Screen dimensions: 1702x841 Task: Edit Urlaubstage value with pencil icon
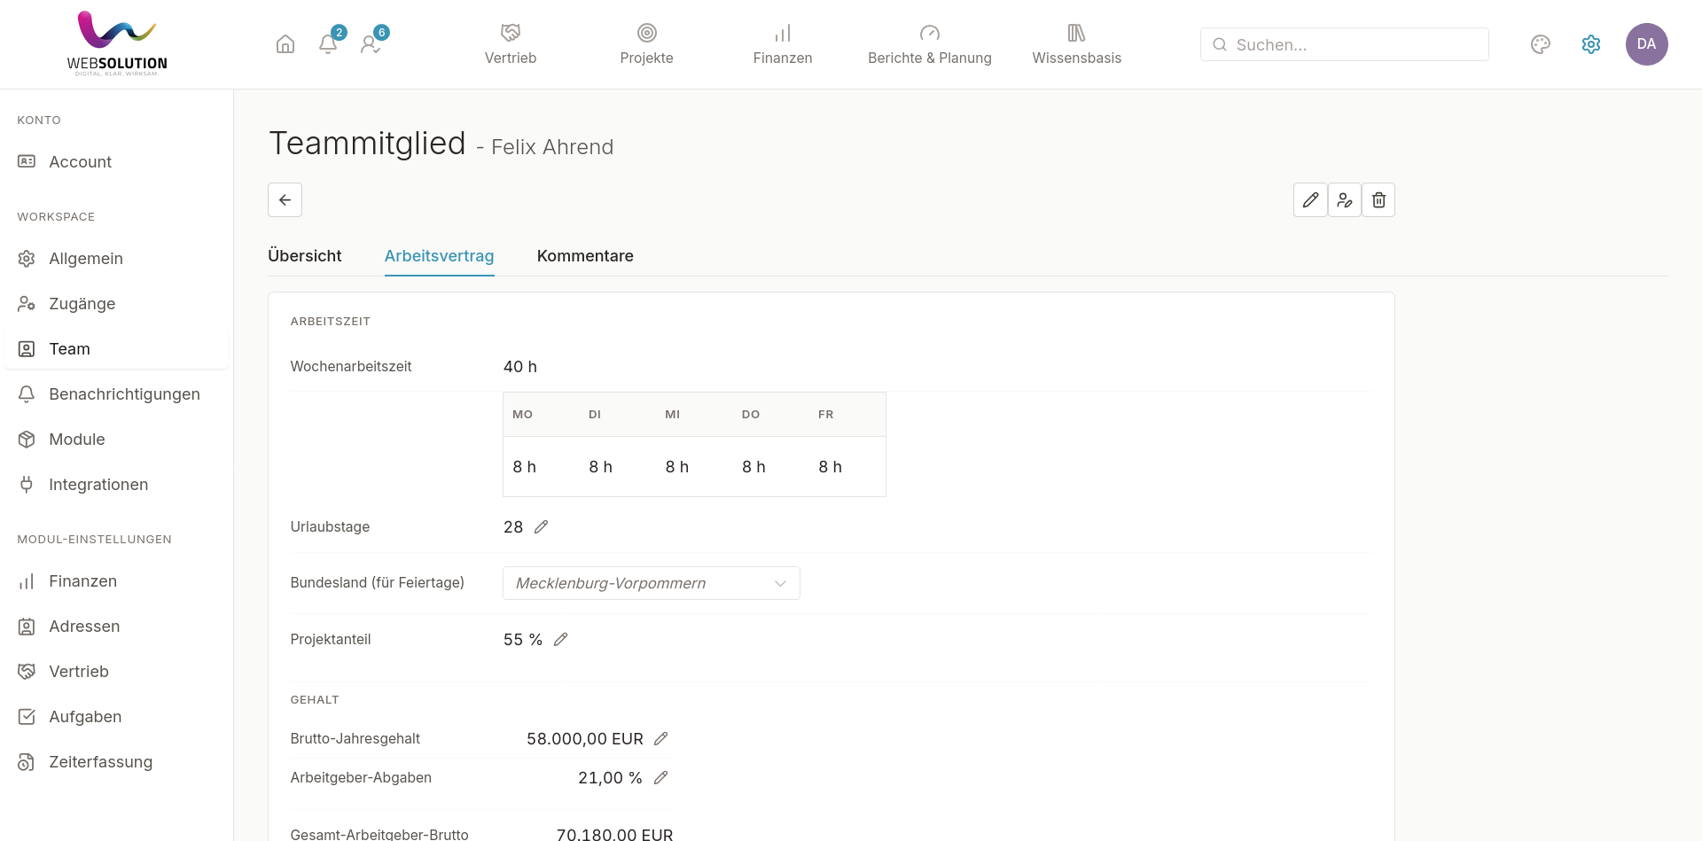(541, 526)
